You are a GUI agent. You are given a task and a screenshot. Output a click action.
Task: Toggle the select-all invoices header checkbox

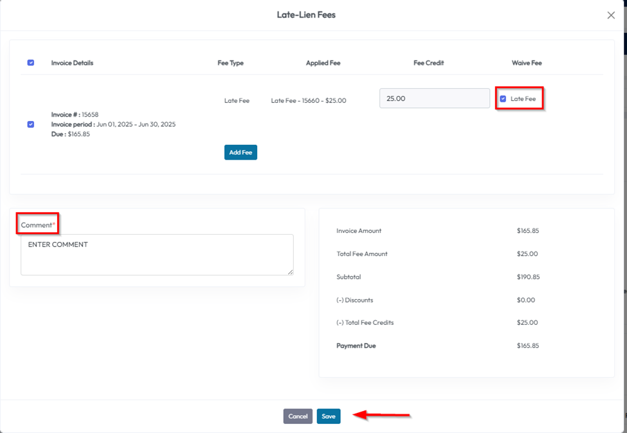pos(31,63)
